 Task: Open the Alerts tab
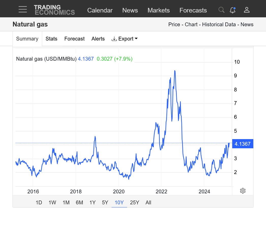point(98,39)
